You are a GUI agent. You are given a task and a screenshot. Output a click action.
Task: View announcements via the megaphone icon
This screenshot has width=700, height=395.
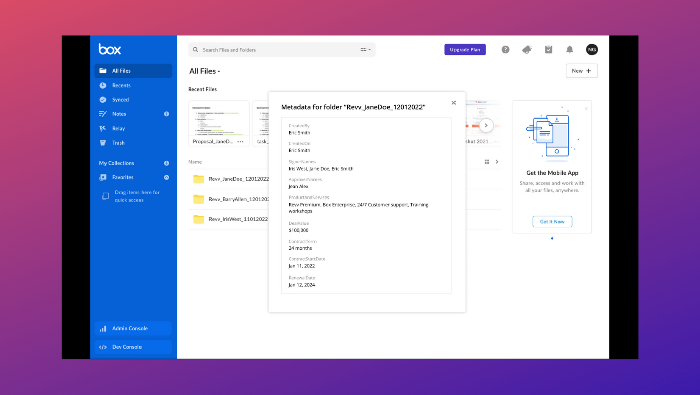pyautogui.click(x=527, y=49)
